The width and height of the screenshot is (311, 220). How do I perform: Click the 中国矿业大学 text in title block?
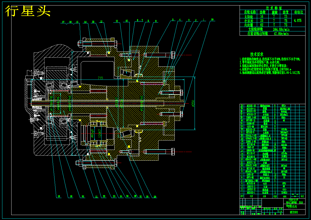(293, 200)
